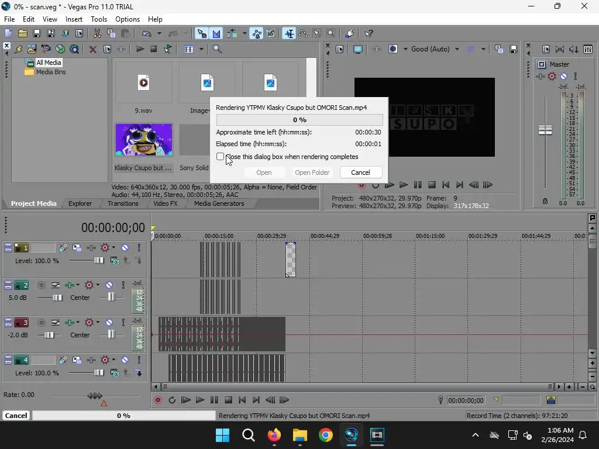Screen dimensions: 599x449
Task: Click the Undo arrow icon
Action: 147,33
